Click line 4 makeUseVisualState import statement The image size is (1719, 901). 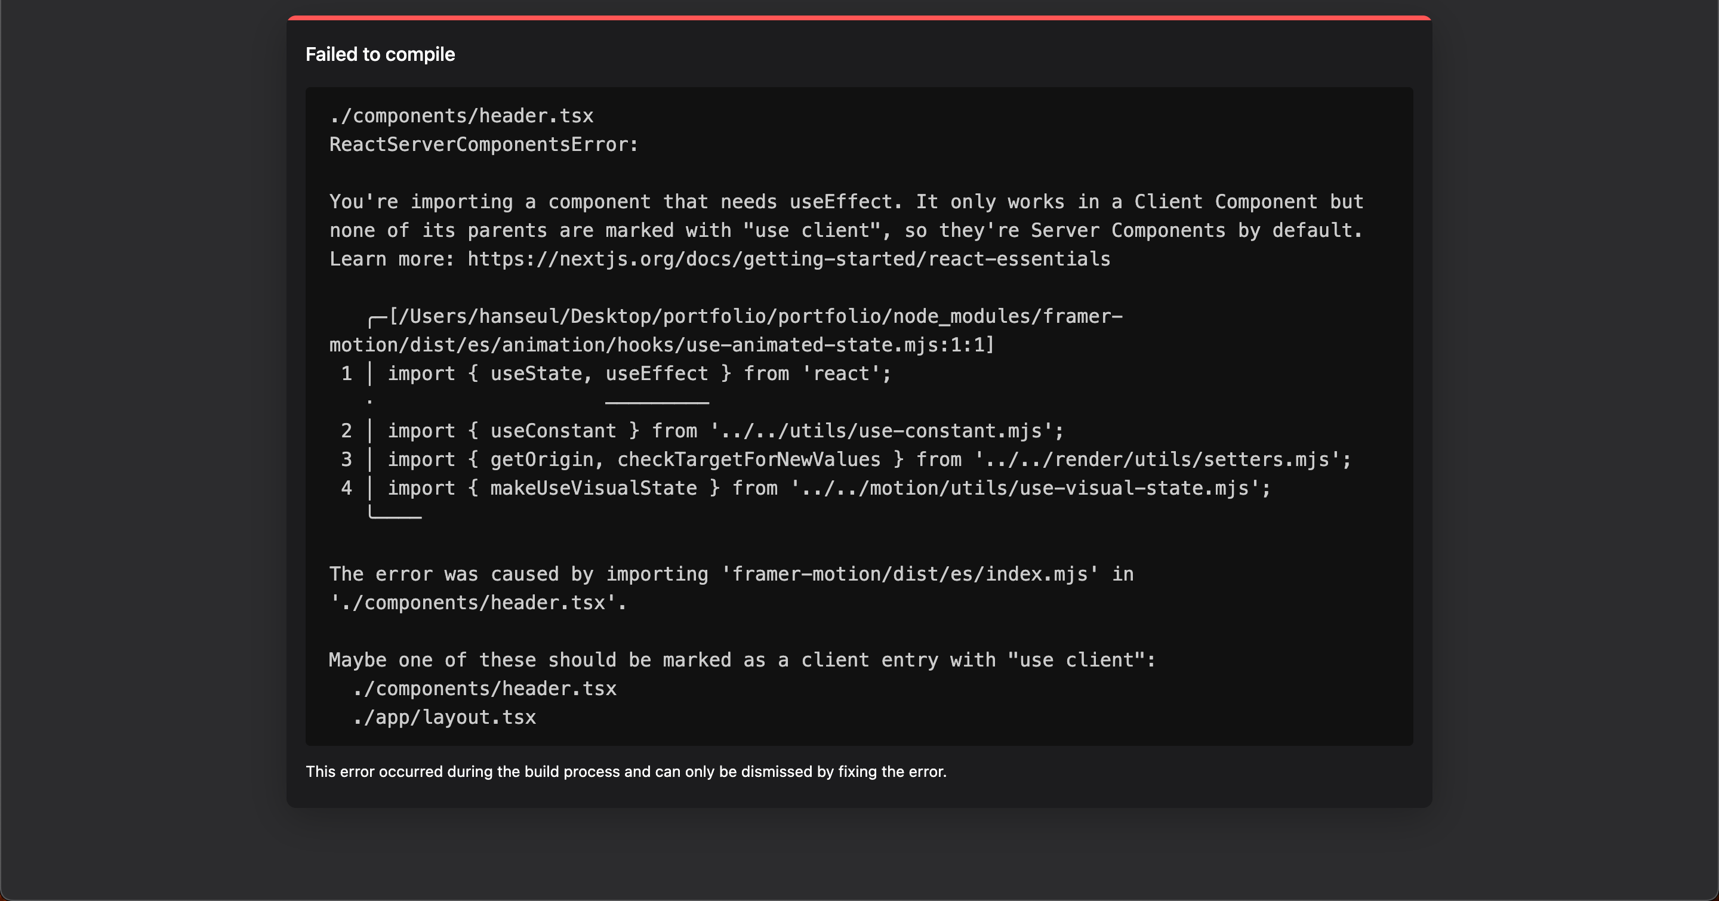pyautogui.click(x=829, y=488)
